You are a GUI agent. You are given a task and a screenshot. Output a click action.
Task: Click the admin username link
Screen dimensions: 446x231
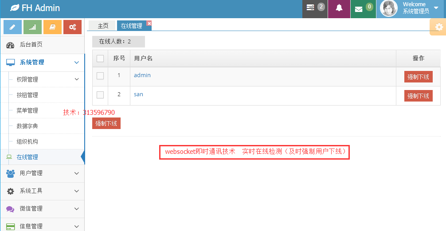pyautogui.click(x=142, y=75)
